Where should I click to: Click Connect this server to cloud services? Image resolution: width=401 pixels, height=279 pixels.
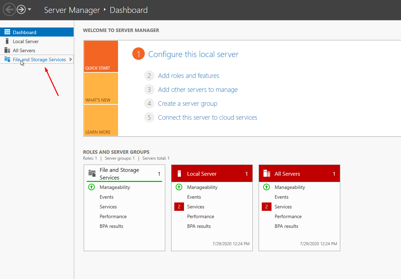(208, 118)
